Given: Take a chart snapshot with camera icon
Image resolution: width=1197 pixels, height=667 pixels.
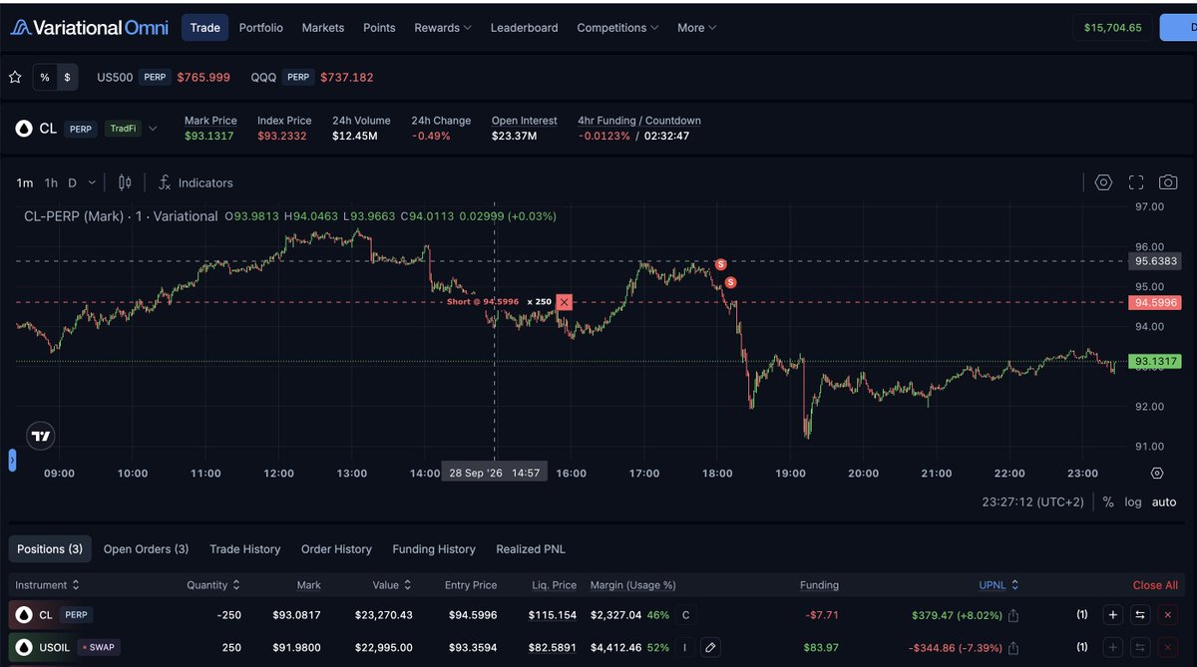Looking at the screenshot, I should pos(1168,182).
